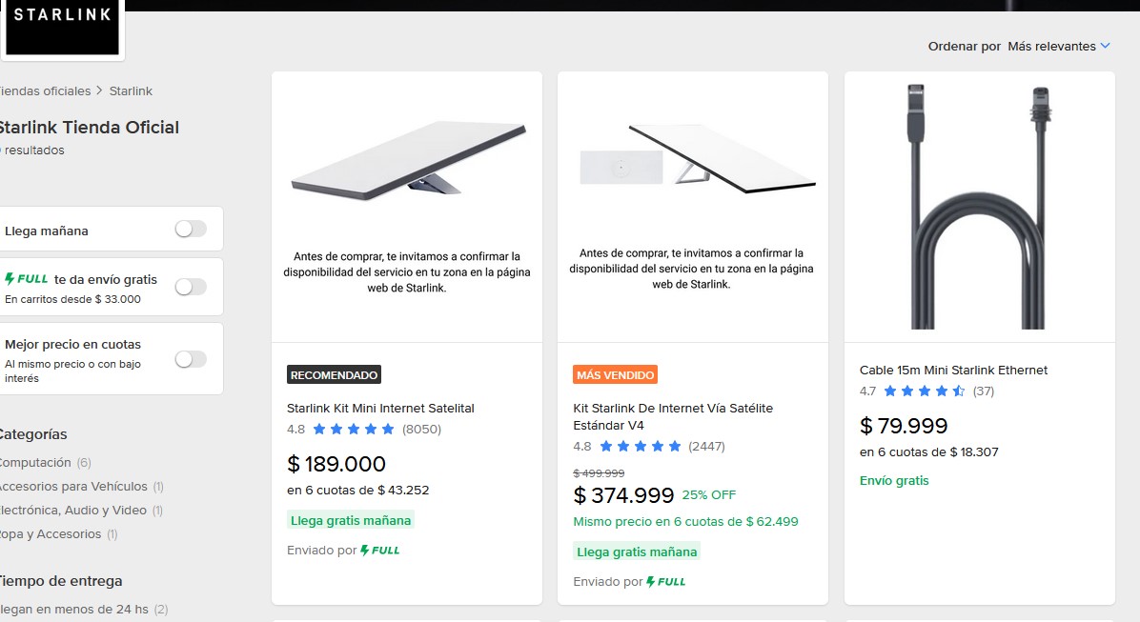
Task: Enable the Llega mañana toggle
Action: [191, 230]
